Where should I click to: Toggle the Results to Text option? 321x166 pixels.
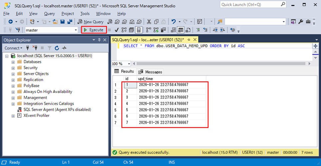pos(173,30)
